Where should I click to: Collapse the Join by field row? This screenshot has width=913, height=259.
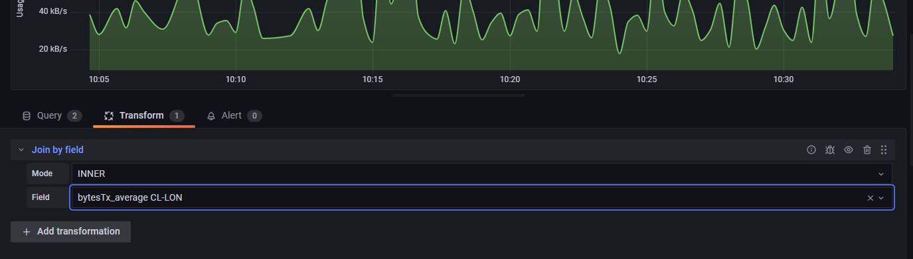coord(21,150)
